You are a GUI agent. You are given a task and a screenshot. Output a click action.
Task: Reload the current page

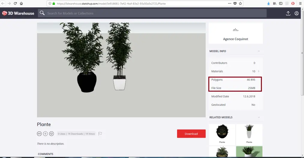tap(15, 4)
